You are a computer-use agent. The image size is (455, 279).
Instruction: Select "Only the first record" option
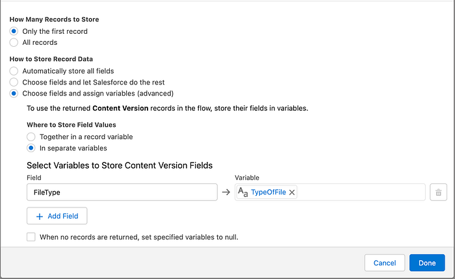[14, 31]
